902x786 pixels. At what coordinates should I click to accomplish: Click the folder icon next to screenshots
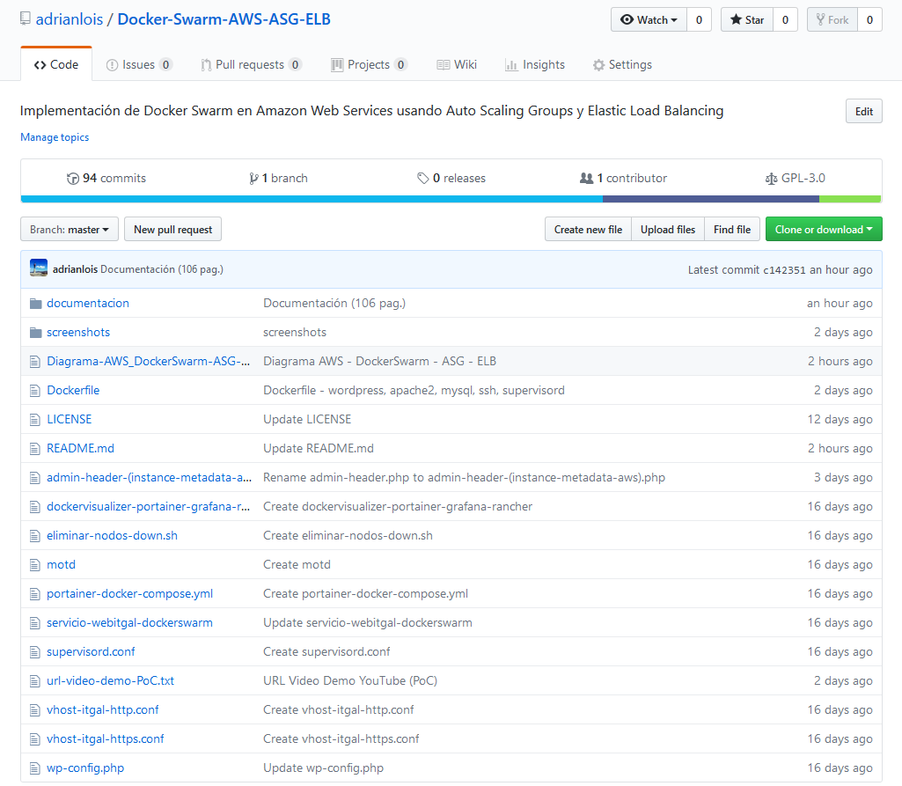click(36, 333)
